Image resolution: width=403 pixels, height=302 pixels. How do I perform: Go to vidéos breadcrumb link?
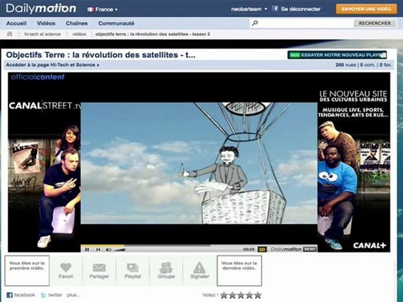click(x=79, y=34)
